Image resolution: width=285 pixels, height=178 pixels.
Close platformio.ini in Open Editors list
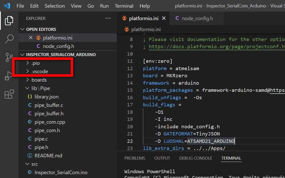tap(31, 38)
